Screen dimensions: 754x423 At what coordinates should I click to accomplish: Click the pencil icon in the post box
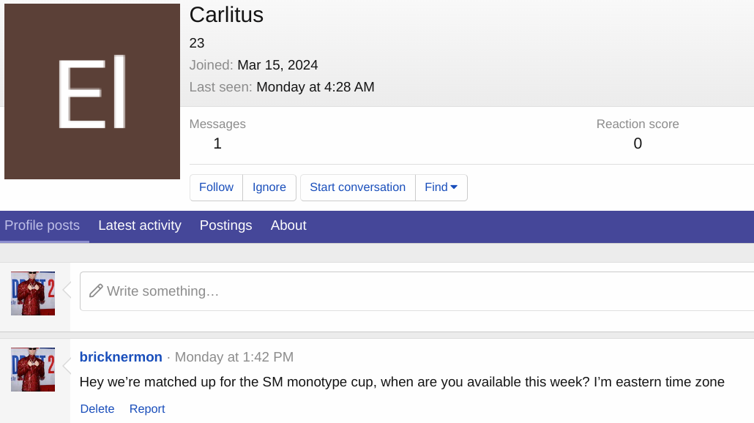coord(96,291)
